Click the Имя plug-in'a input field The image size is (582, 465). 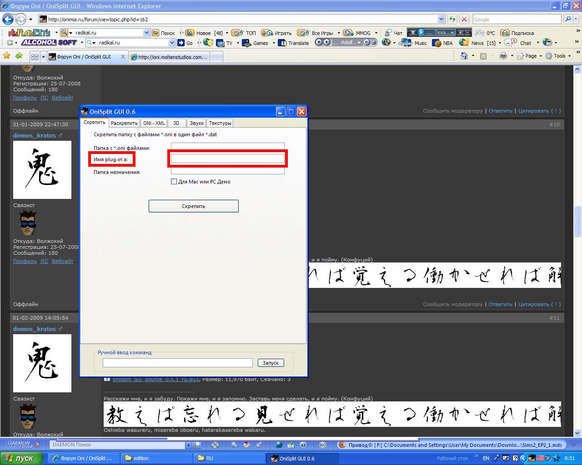227,158
